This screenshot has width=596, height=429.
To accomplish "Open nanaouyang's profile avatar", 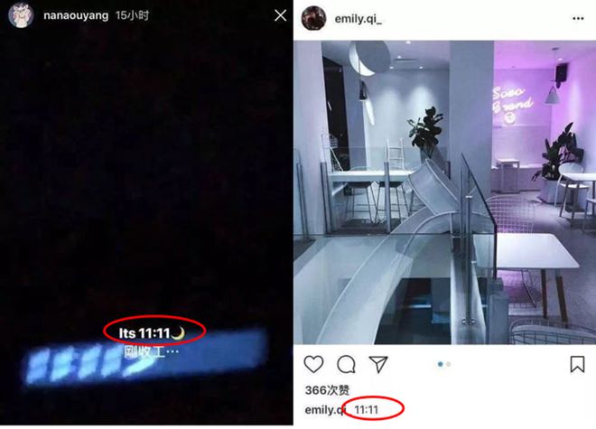I will [x=21, y=16].
